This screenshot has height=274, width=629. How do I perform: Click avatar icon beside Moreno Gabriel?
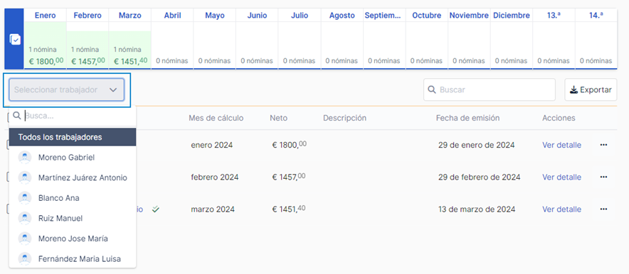[x=25, y=157]
